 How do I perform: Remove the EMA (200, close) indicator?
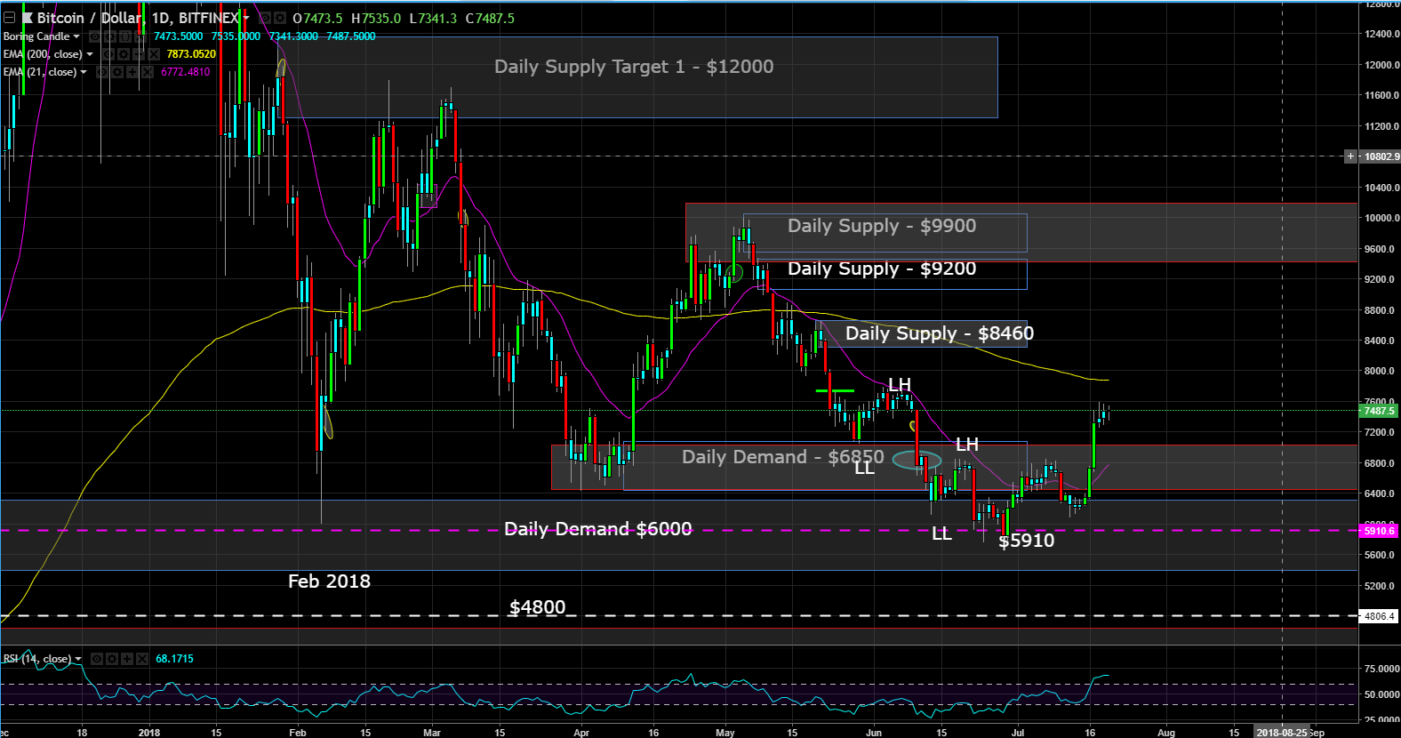point(154,54)
